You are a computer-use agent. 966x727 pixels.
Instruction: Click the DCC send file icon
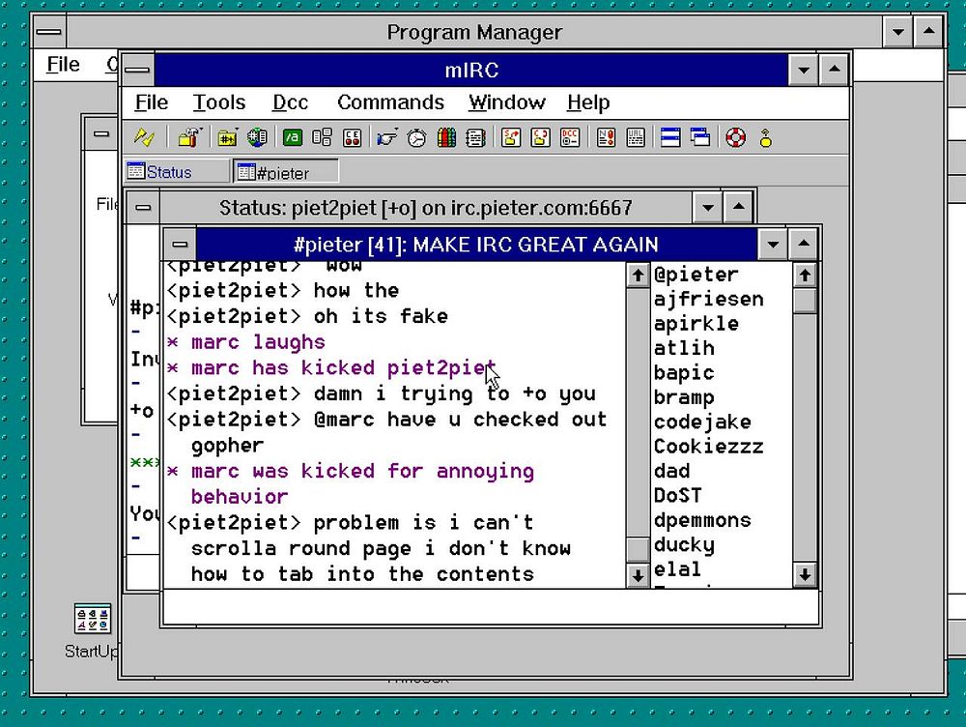[x=511, y=137]
